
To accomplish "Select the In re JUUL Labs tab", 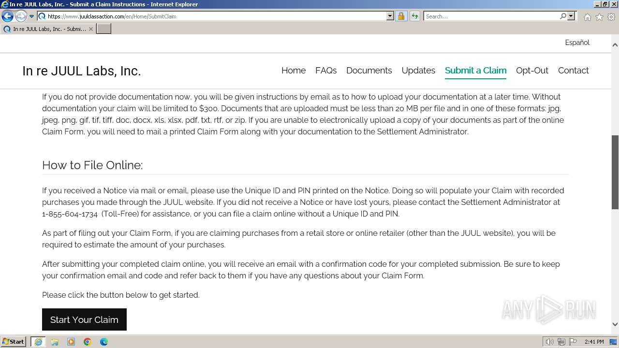I will click(x=47, y=29).
